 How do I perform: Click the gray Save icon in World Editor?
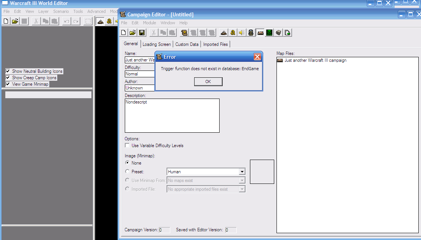click(x=24, y=21)
